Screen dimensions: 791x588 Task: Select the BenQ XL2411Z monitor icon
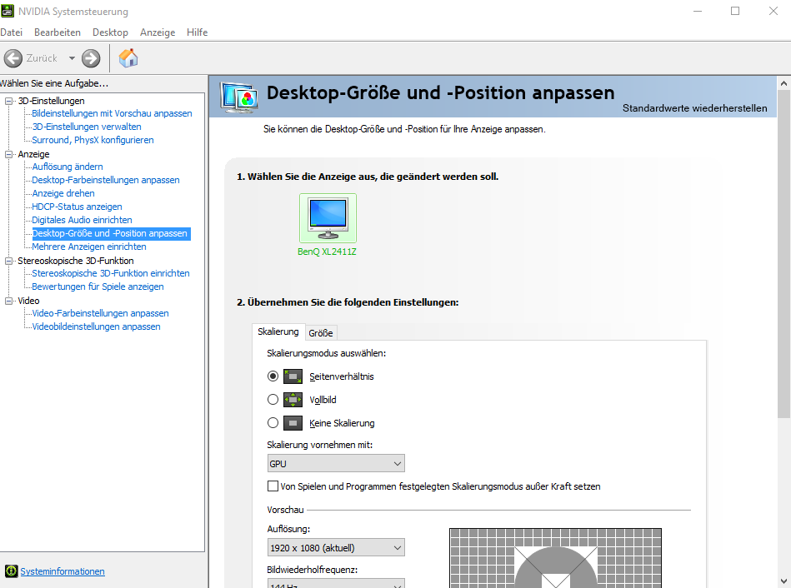pos(328,218)
